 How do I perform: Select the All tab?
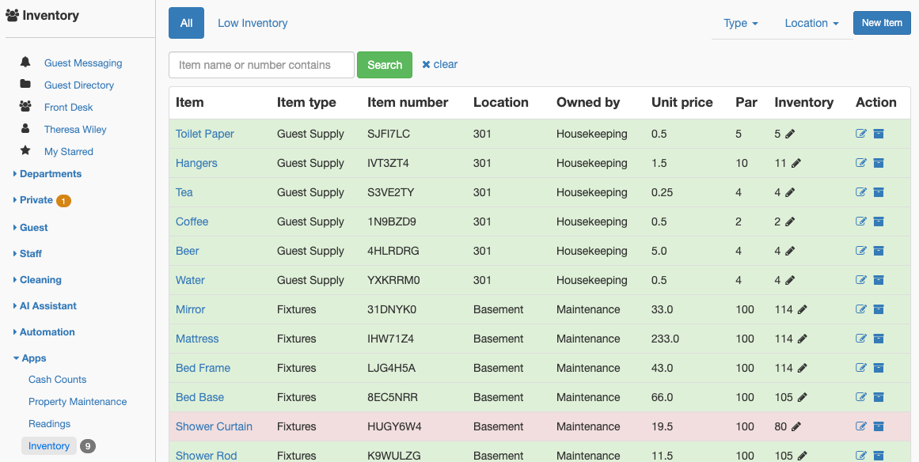(186, 23)
